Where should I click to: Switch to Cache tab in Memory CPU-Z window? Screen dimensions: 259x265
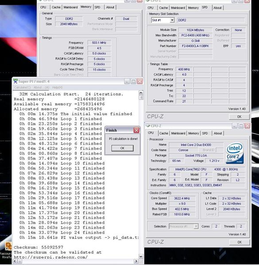point(56,7)
